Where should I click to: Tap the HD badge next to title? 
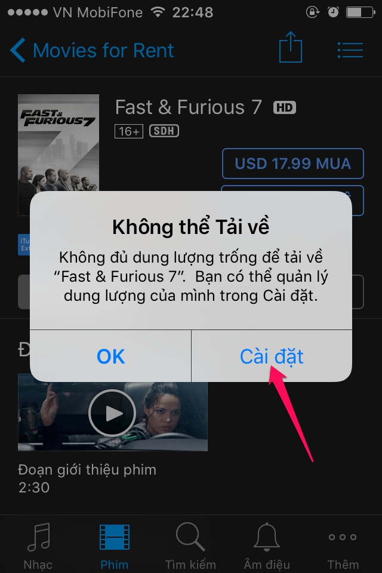pos(284,107)
